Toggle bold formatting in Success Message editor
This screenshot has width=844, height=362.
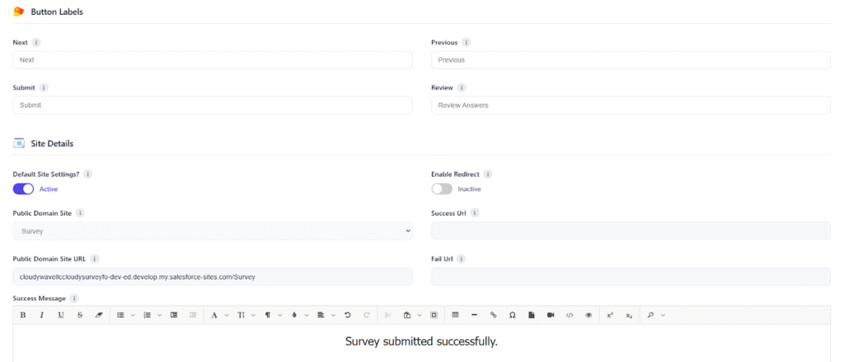(x=23, y=315)
